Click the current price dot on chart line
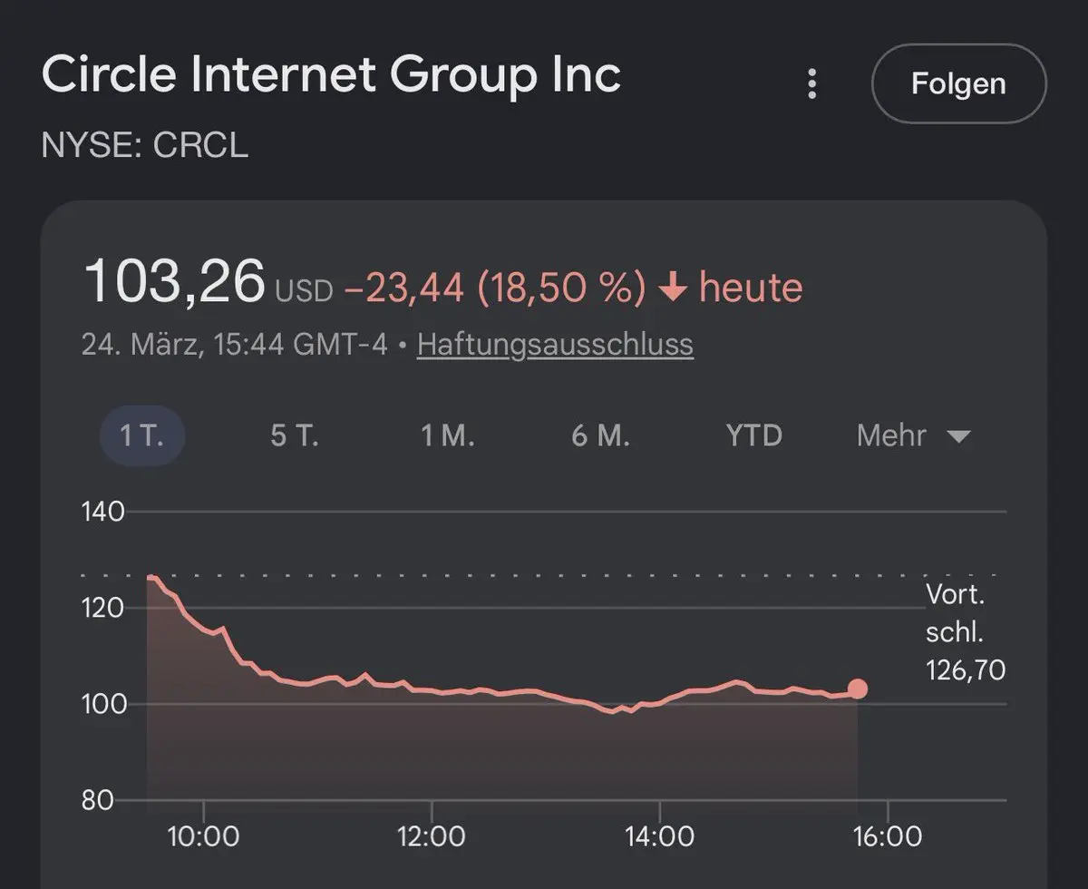This screenshot has height=889, width=1088. click(x=857, y=689)
